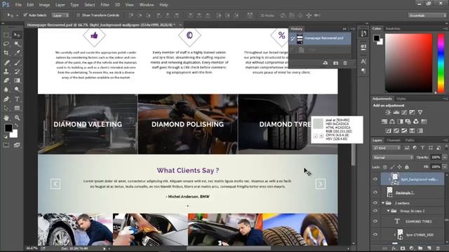The height and width of the screenshot is (252, 449).
Task: Select the Eyedropper tool
Action: point(17,53)
